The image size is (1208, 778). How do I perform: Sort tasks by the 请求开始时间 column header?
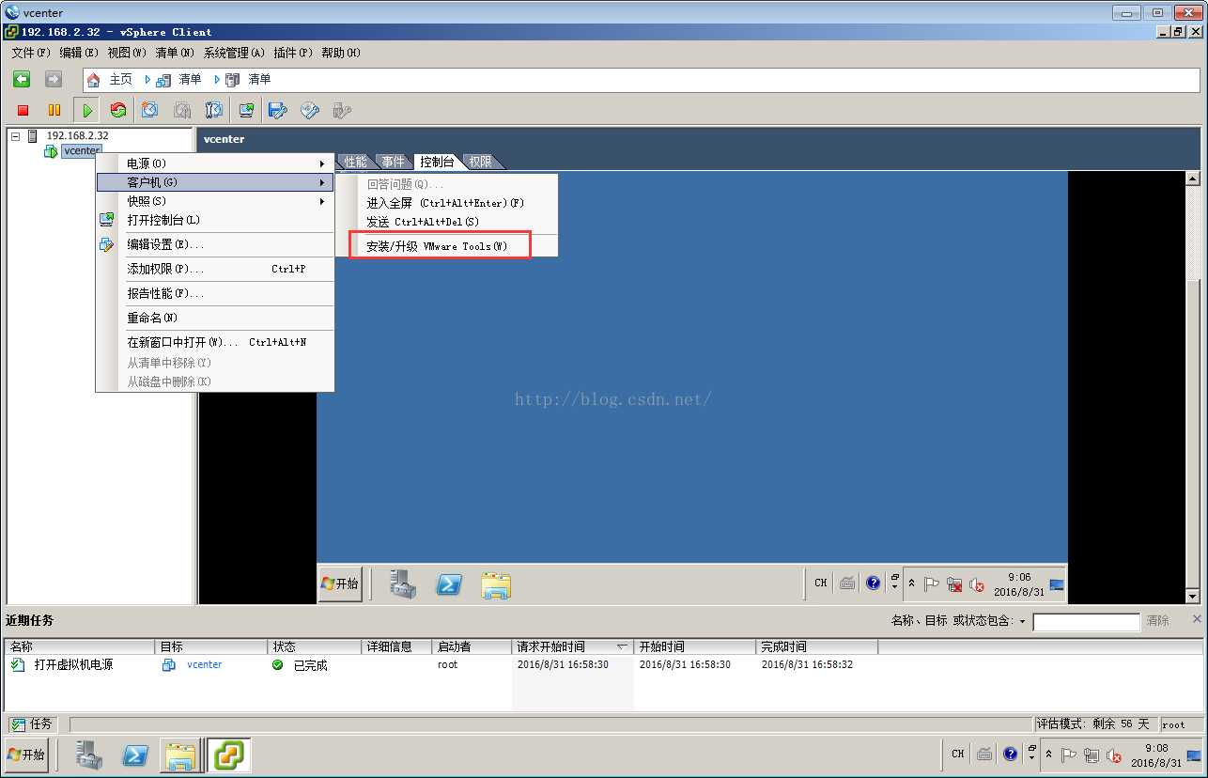[573, 646]
